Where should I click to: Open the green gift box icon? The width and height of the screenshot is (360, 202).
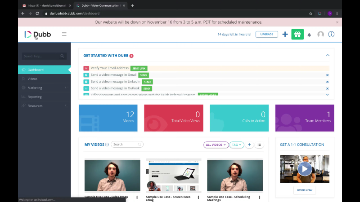[x=297, y=34]
